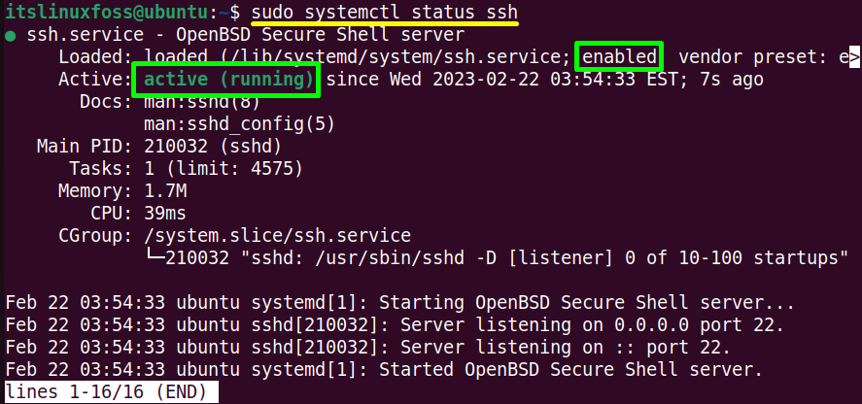Click the 'Starting OpenBSD Secure Shell server...' log line

click(x=400, y=303)
